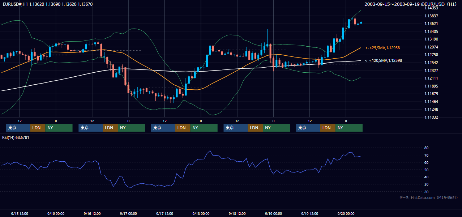This screenshot has height=217, width=462.
Task: Click RSI axis level 80
Action: click(427, 148)
